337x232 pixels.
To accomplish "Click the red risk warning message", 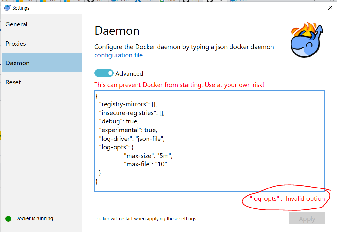I will pyautogui.click(x=179, y=85).
